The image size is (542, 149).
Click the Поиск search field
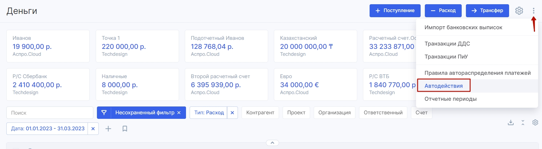(50, 113)
